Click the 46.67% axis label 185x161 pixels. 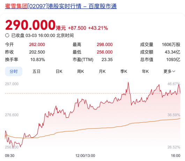[x=174, y=84]
